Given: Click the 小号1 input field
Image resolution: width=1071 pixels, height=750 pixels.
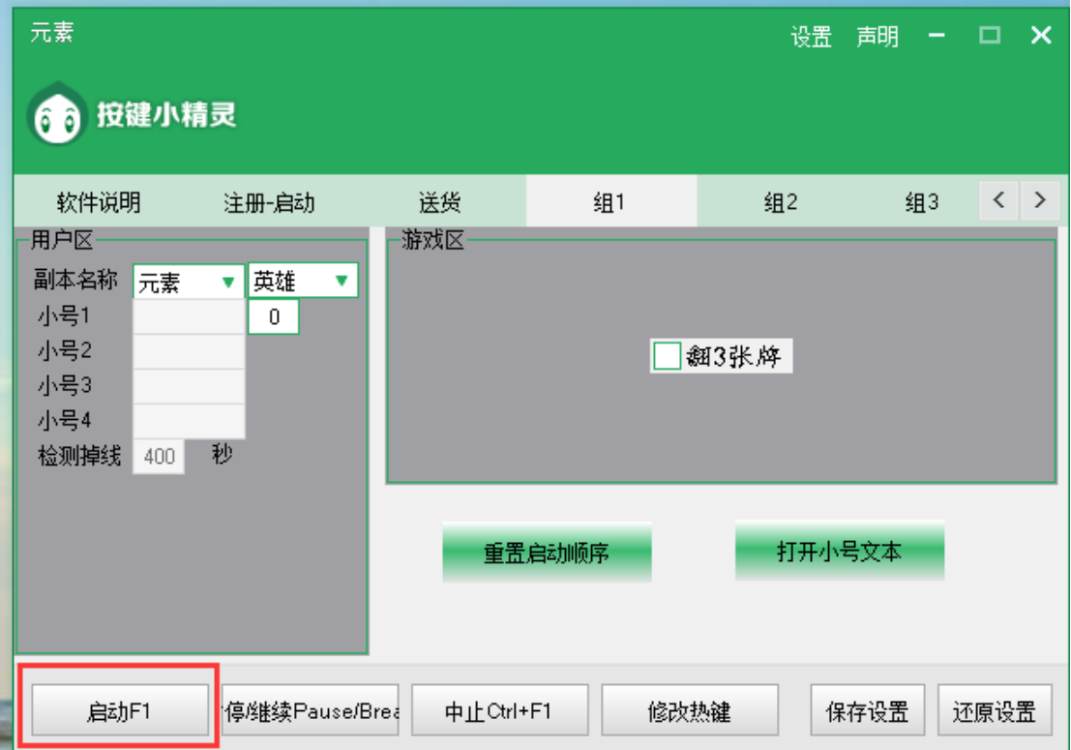Looking at the screenshot, I should (188, 316).
